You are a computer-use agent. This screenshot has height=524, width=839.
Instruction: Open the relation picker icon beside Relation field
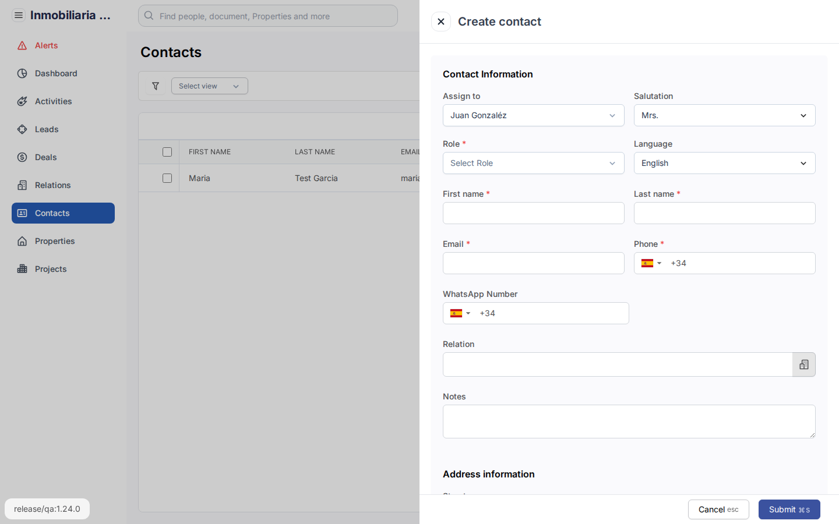click(x=804, y=364)
